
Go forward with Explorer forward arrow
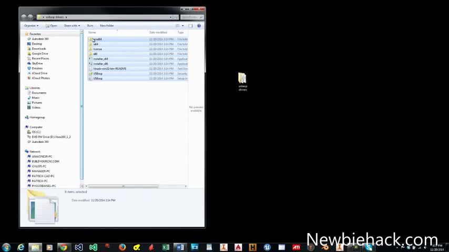30,17
